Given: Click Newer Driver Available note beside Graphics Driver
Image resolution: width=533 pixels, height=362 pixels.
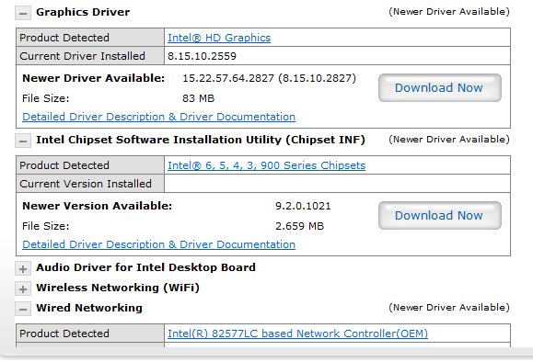Looking at the screenshot, I should tap(449, 12).
